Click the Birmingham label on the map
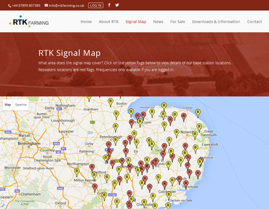The height and width of the screenshot is (209, 269). point(29,143)
